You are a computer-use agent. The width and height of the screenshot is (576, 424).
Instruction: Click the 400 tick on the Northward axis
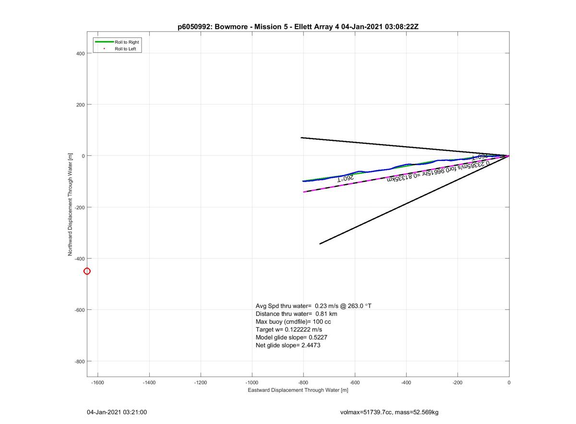pos(80,54)
